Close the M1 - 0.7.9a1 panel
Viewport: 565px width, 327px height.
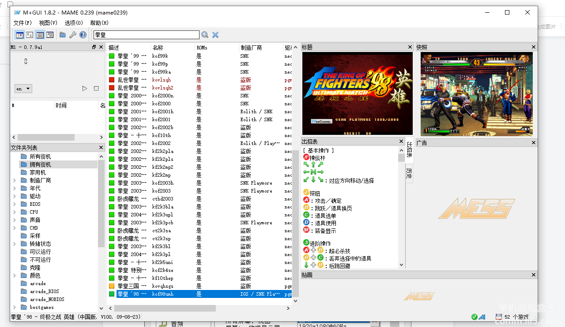pos(101,47)
